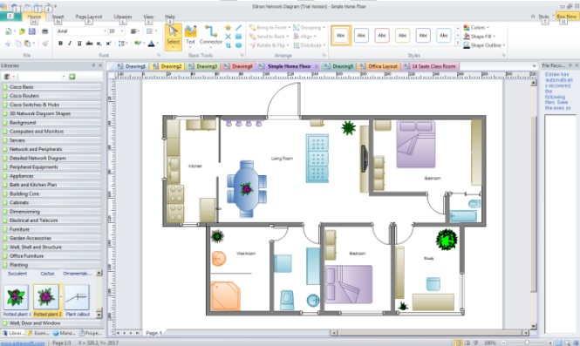The width and height of the screenshot is (580, 346).
Task: Open the Shape Outline dropdown
Action: (484, 45)
